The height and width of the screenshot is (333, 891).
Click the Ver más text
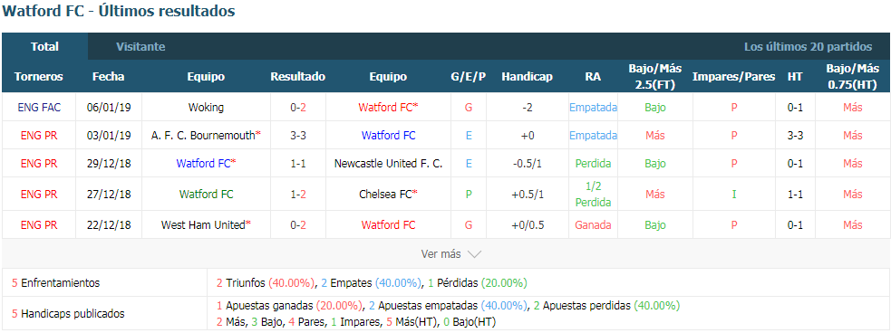coord(441,254)
